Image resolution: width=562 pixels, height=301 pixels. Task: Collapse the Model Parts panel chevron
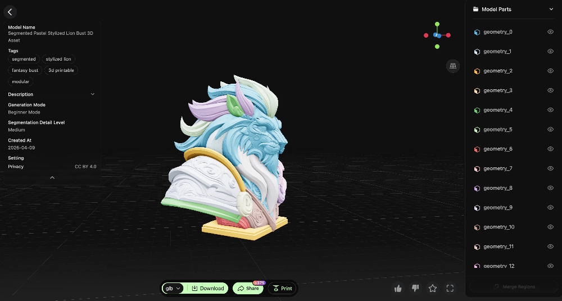551,10
